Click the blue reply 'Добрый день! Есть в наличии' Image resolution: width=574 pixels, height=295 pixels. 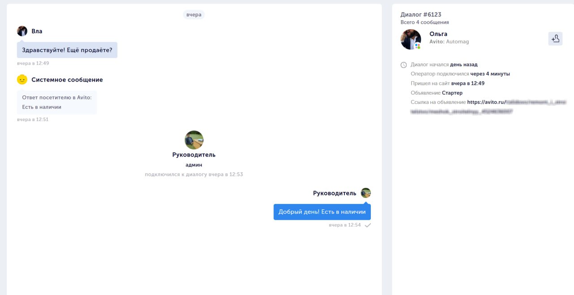(322, 212)
